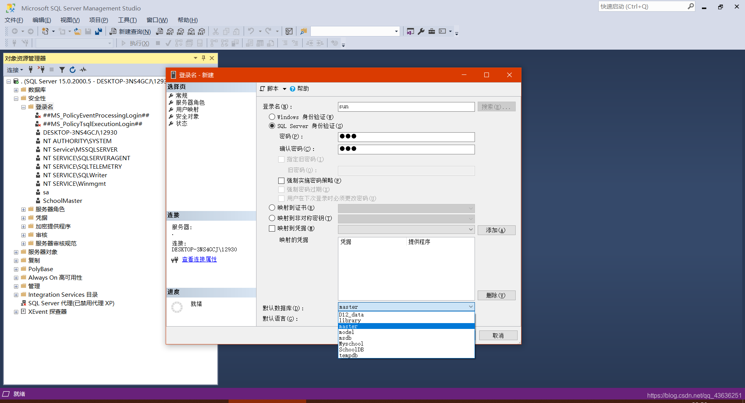Click the Save All toolbar icon
Image resolution: width=745 pixels, height=403 pixels.
click(99, 31)
